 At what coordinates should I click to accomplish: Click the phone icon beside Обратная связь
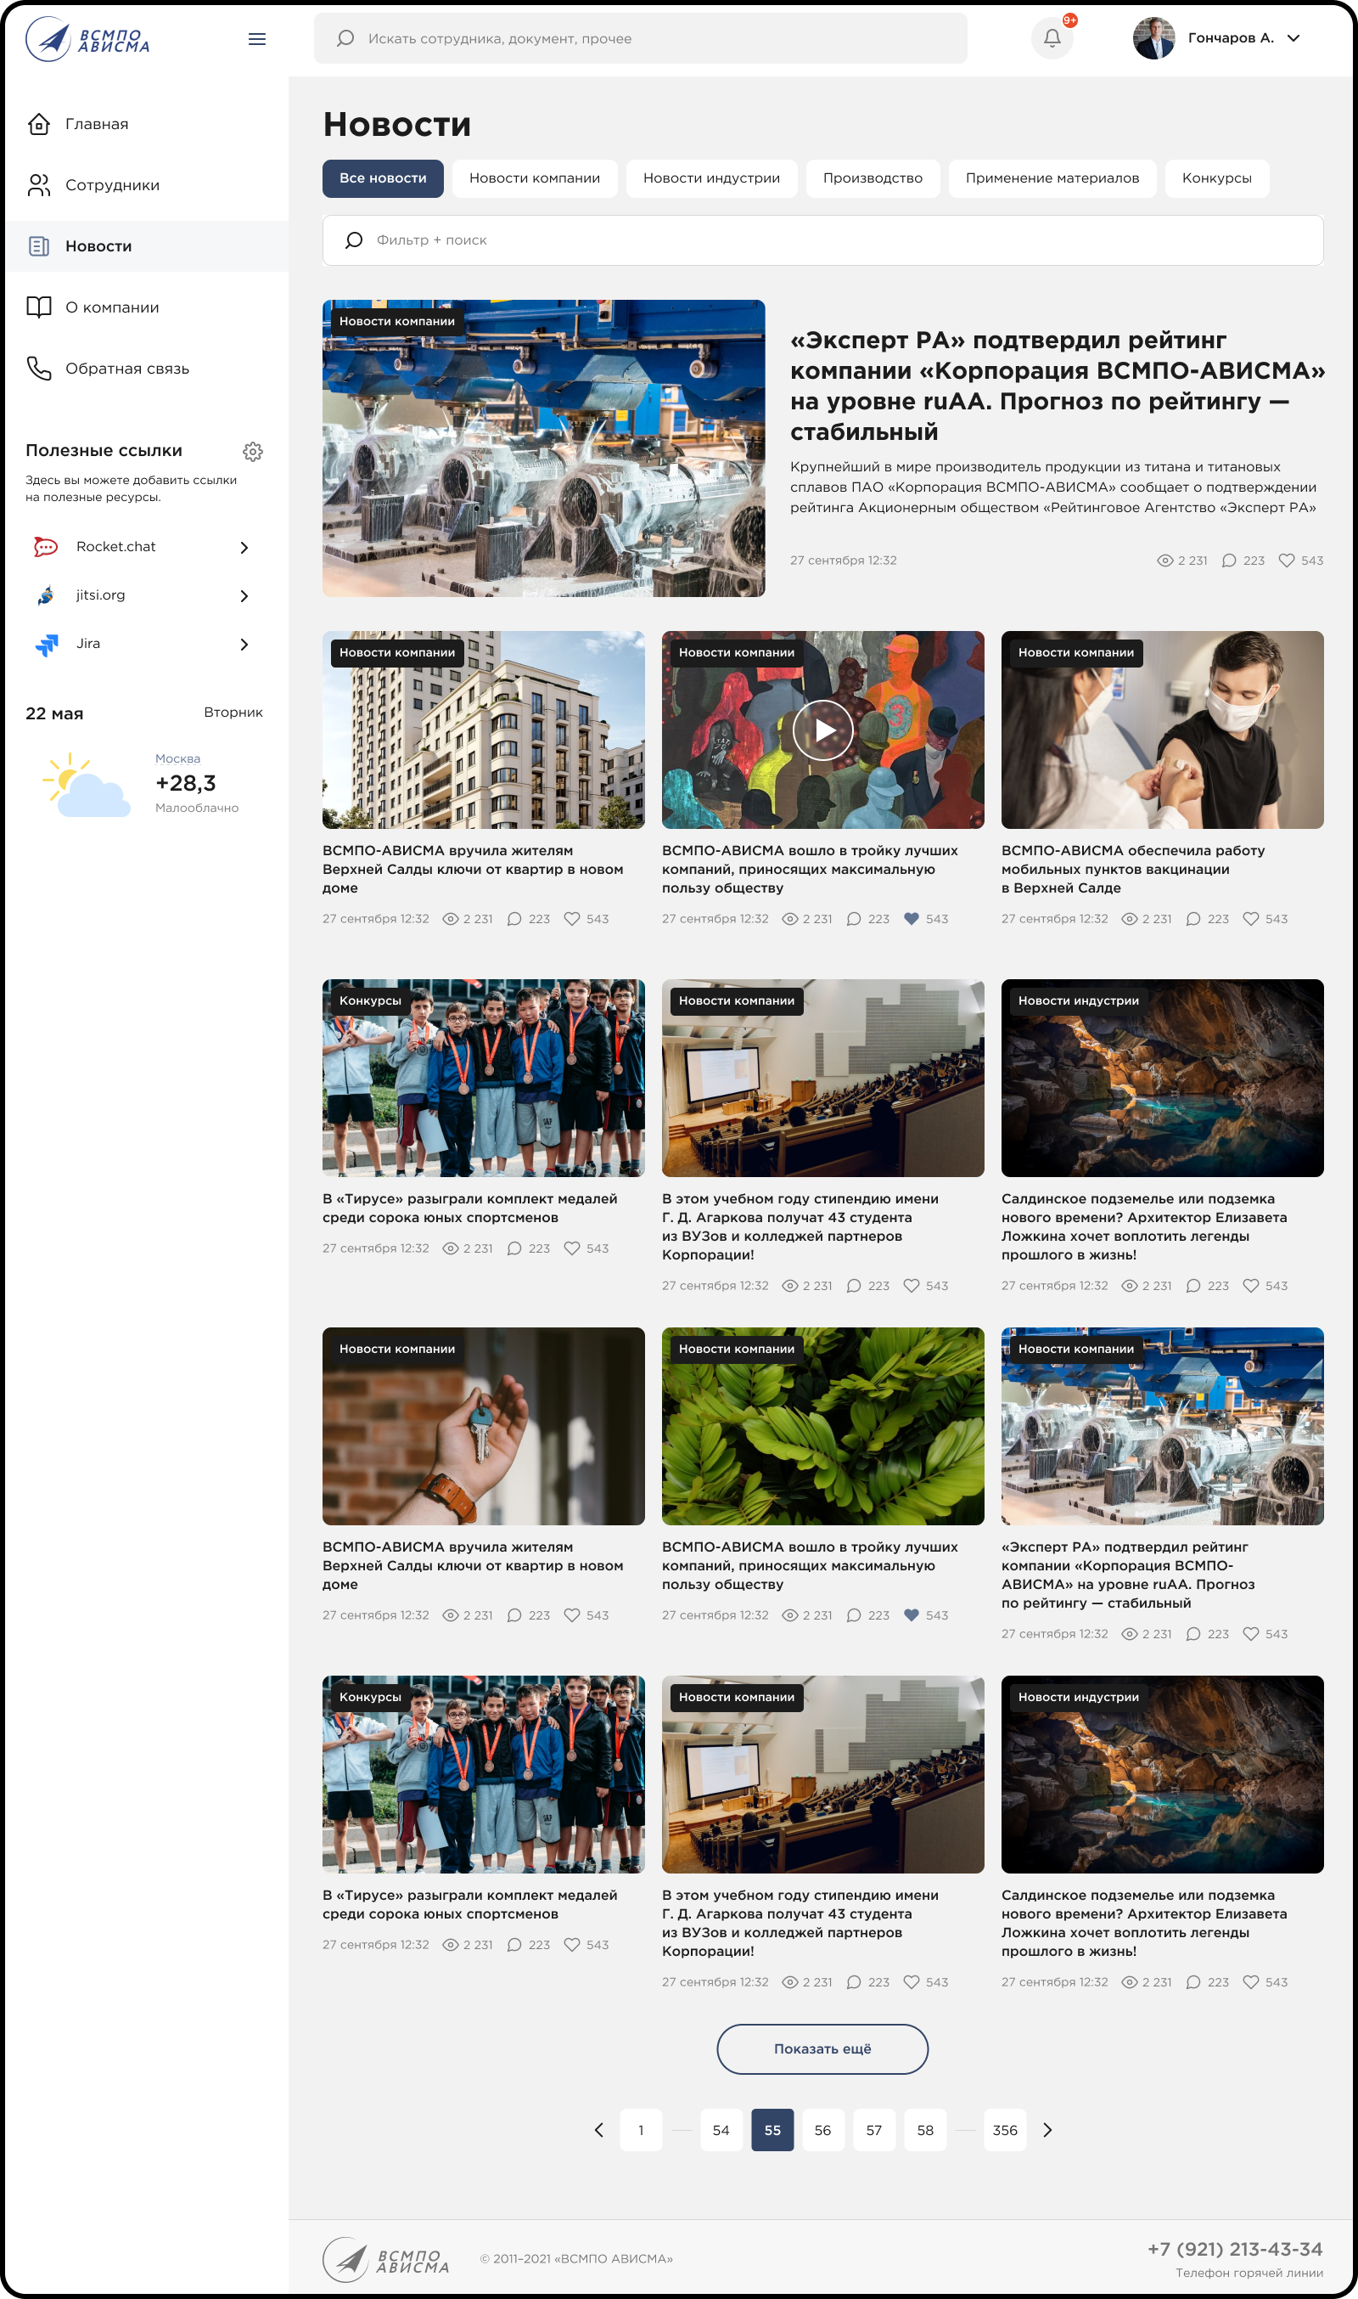tap(38, 369)
